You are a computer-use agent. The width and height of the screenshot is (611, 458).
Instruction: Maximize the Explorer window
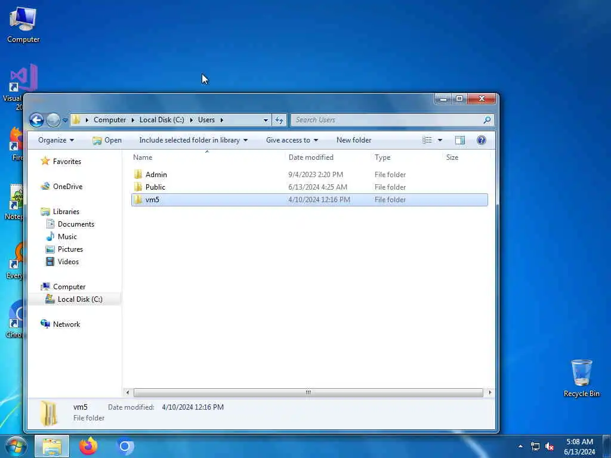pyautogui.click(x=459, y=99)
